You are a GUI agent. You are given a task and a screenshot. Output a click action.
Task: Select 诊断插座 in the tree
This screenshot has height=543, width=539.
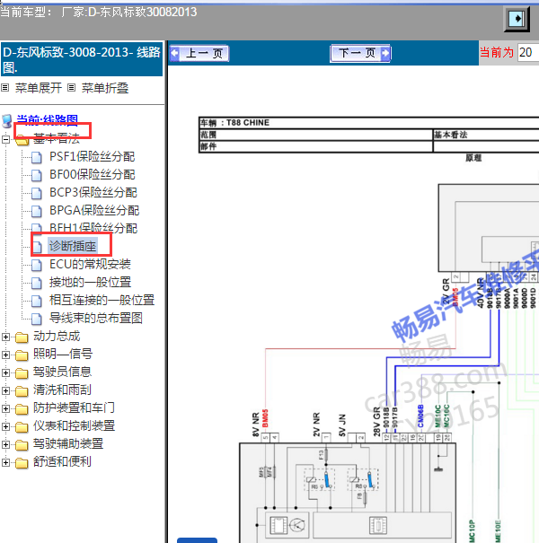point(73,246)
